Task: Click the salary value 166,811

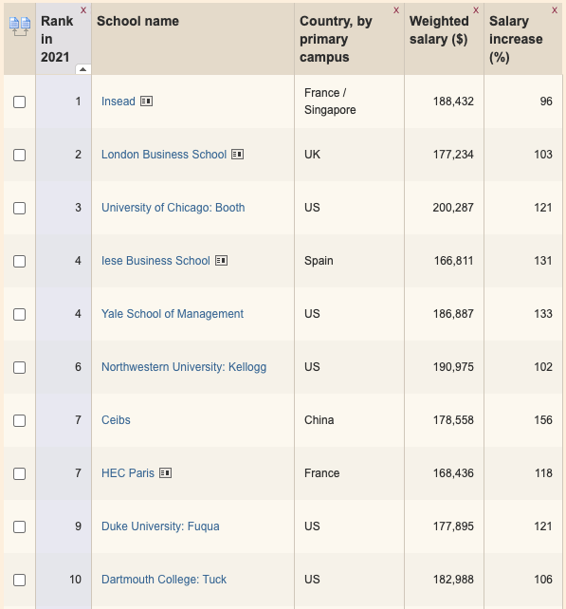Action: (453, 261)
